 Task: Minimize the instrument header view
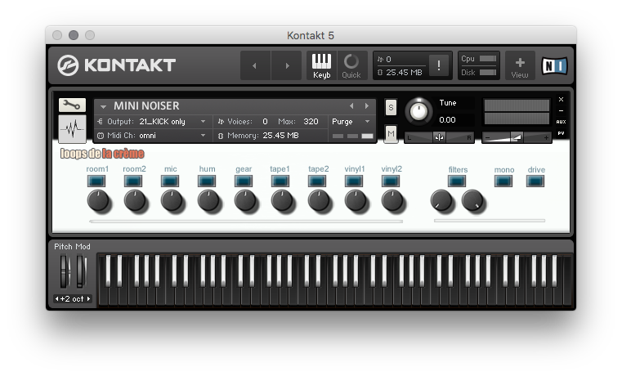click(561, 110)
